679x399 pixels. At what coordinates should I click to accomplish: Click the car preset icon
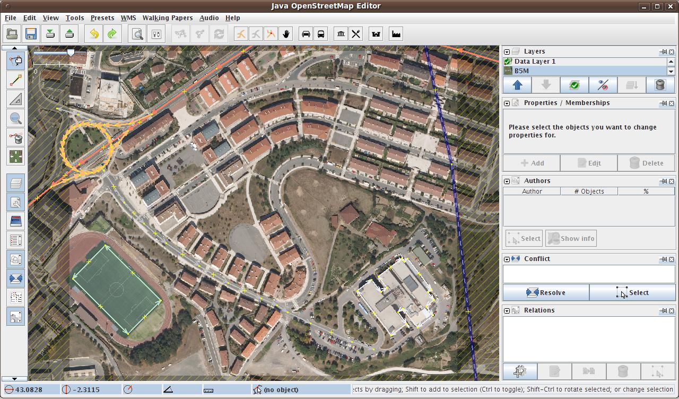point(306,34)
